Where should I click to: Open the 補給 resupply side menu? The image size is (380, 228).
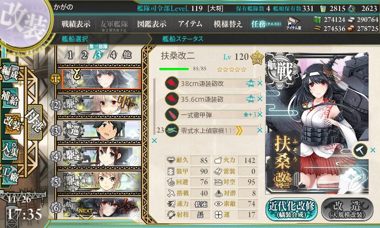(10, 98)
